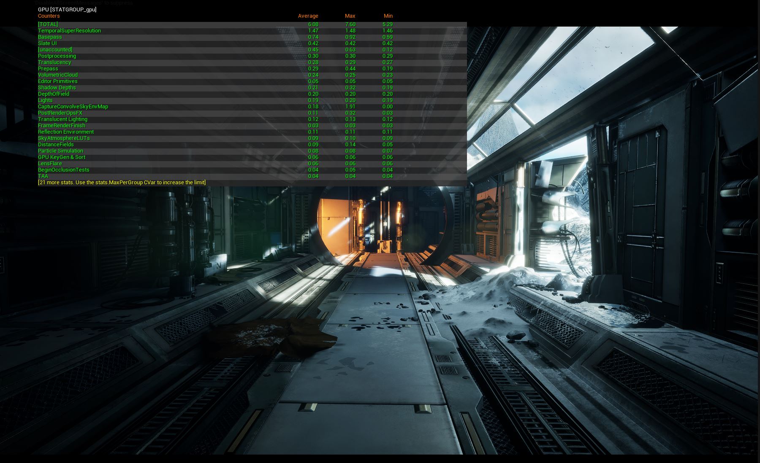This screenshot has width=760, height=463.
Task: Select the Particle Simulation counter row
Action: click(x=60, y=151)
